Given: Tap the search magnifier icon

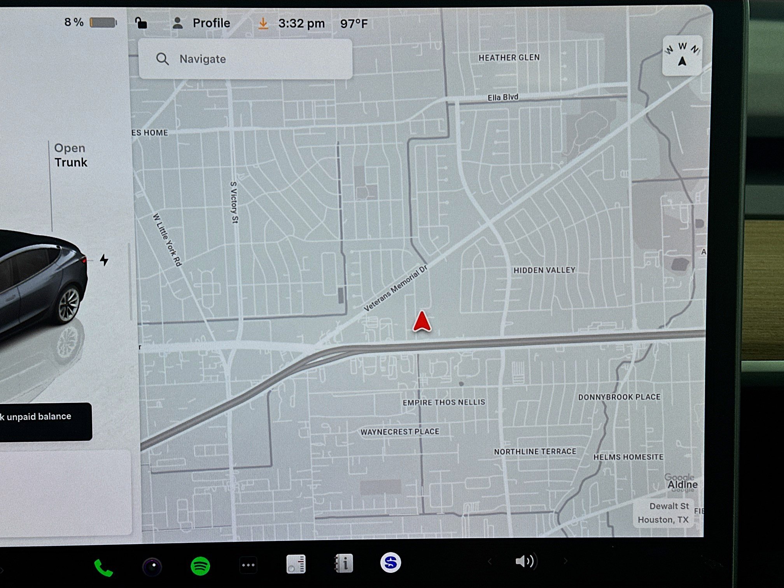Looking at the screenshot, I should [x=162, y=59].
